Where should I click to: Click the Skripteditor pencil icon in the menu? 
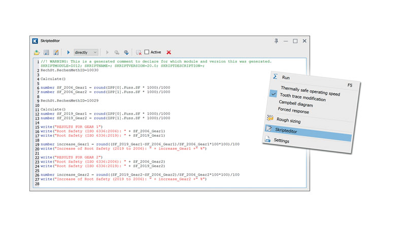269,129
